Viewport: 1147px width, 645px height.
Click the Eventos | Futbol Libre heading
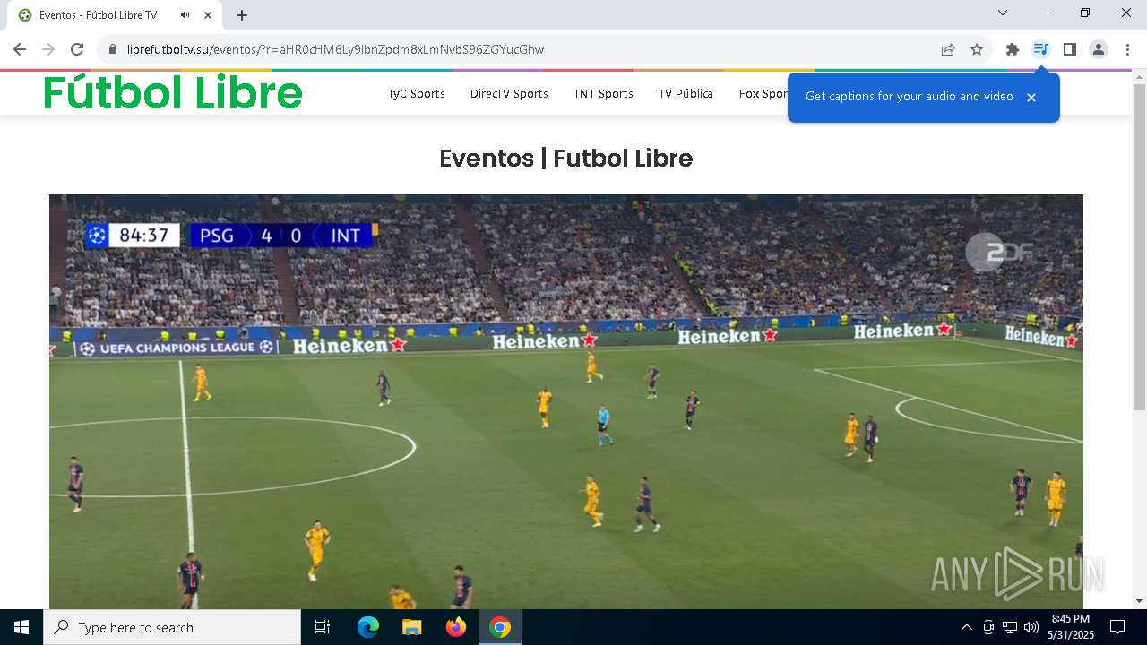[566, 159]
